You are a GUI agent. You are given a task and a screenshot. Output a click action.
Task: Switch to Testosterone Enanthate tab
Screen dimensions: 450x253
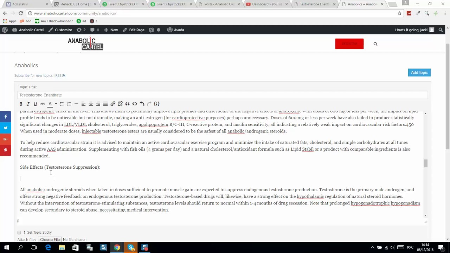[x=315, y=4]
